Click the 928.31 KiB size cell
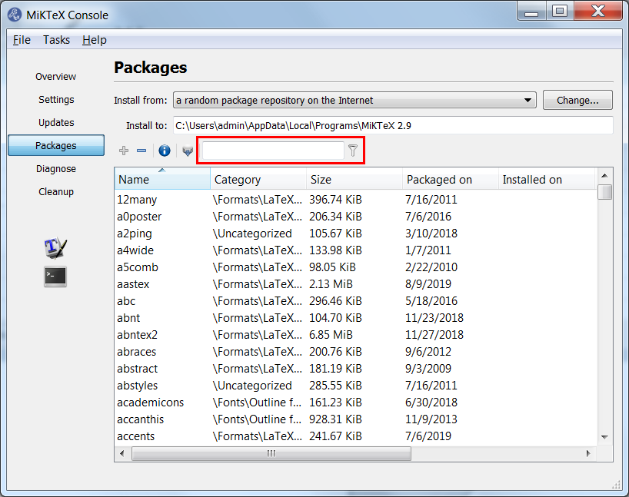The width and height of the screenshot is (629, 497). pyautogui.click(x=335, y=419)
